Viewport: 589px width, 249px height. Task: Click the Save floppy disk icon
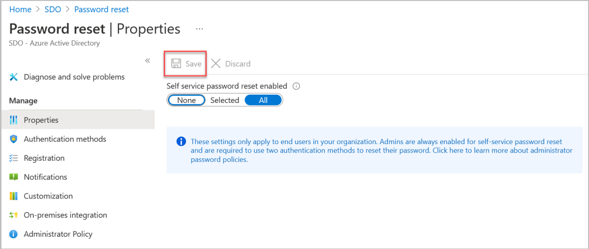(176, 64)
